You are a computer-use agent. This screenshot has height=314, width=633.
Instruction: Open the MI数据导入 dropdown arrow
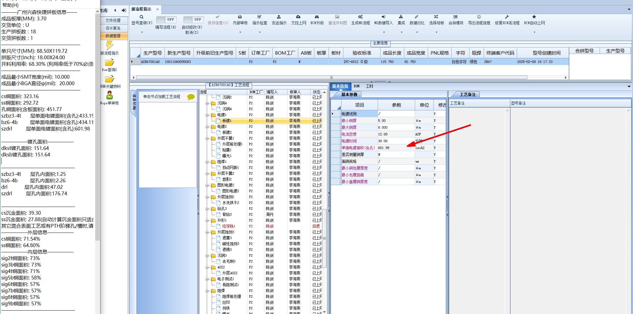(384, 32)
